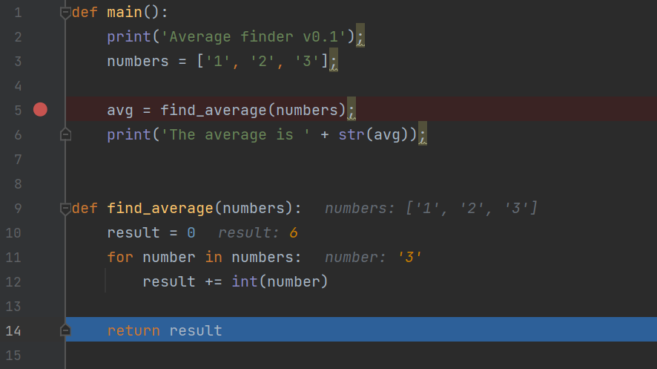Click the fold end marker on line 14
The width and height of the screenshot is (657, 369).
tap(65, 330)
